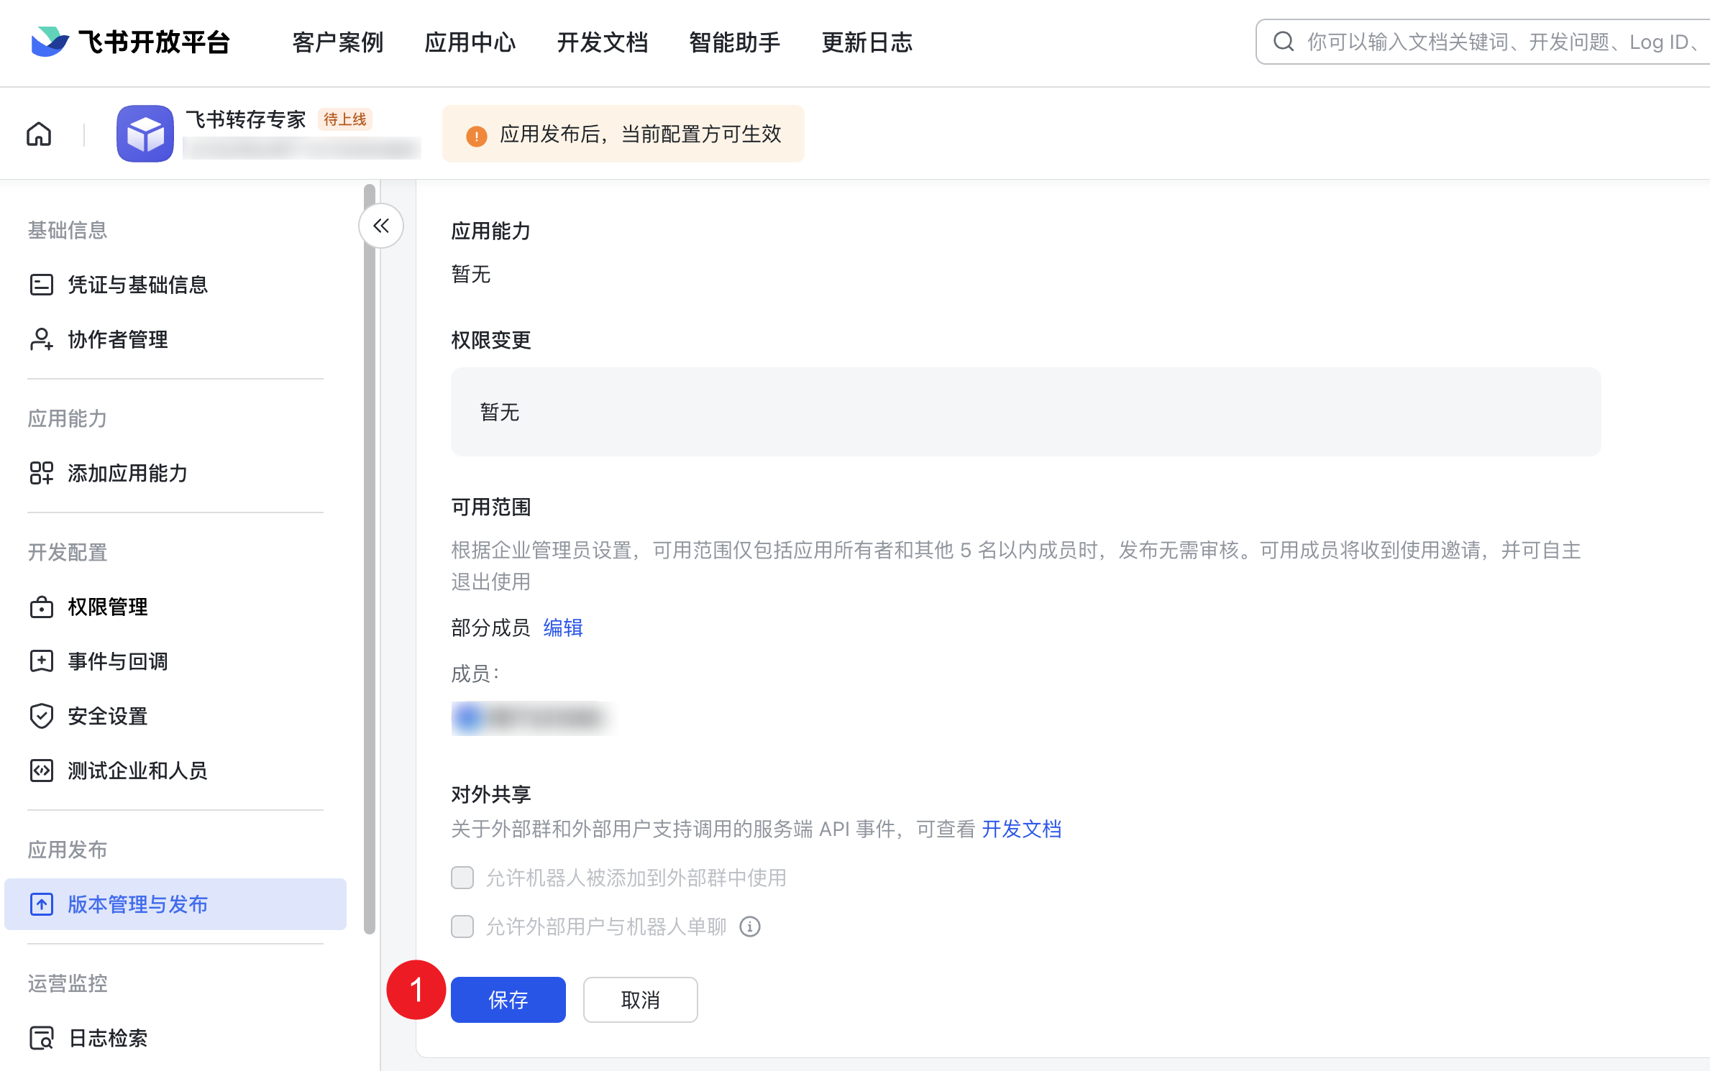Click info icon beside 允许外部用户与机器人单聊
This screenshot has height=1071, width=1710.
[x=750, y=927]
